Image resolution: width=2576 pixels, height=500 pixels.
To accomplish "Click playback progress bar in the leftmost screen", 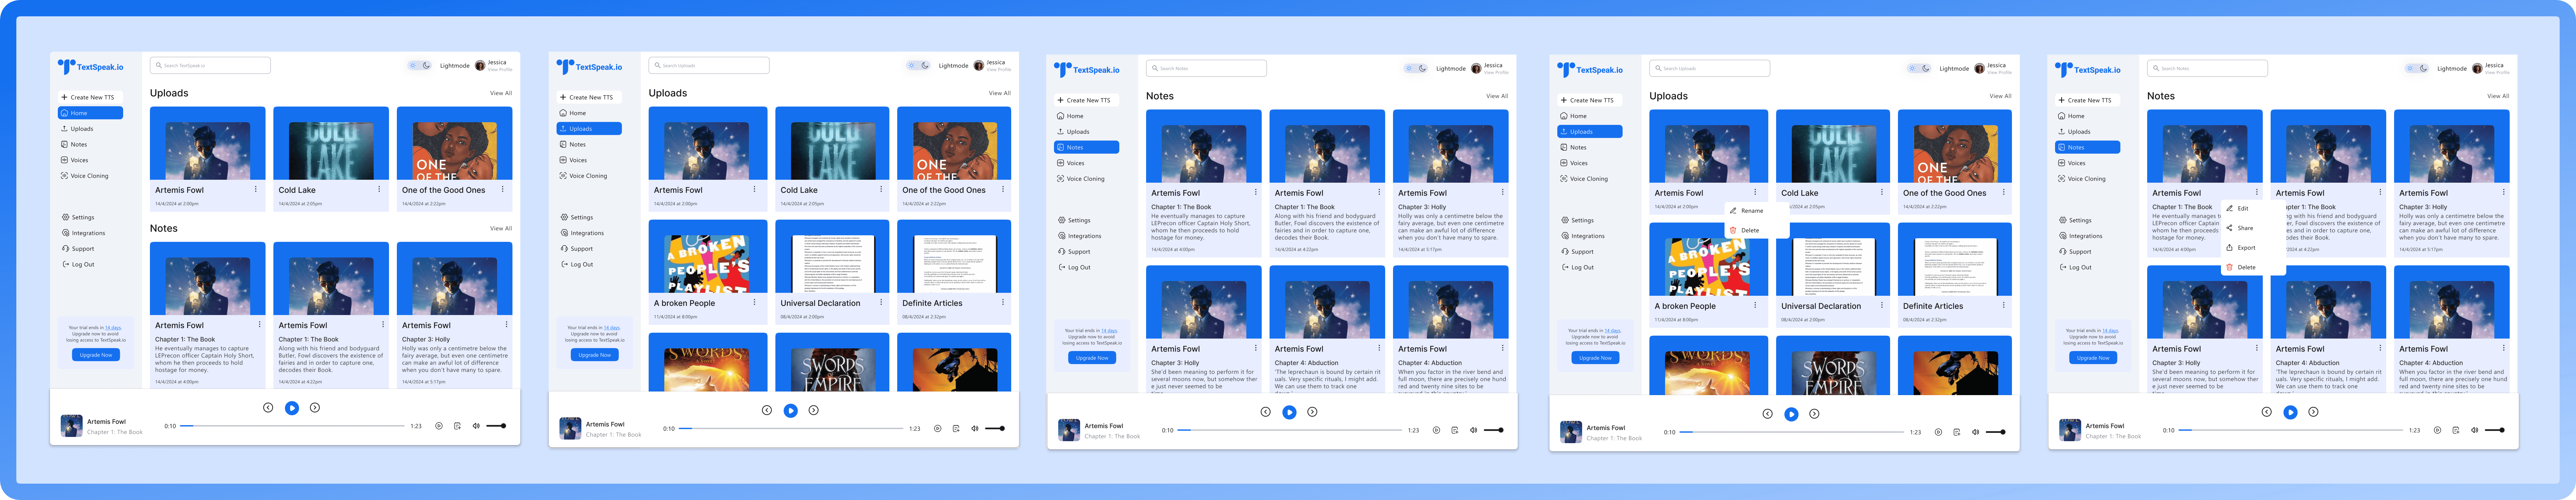I will click(x=292, y=426).
